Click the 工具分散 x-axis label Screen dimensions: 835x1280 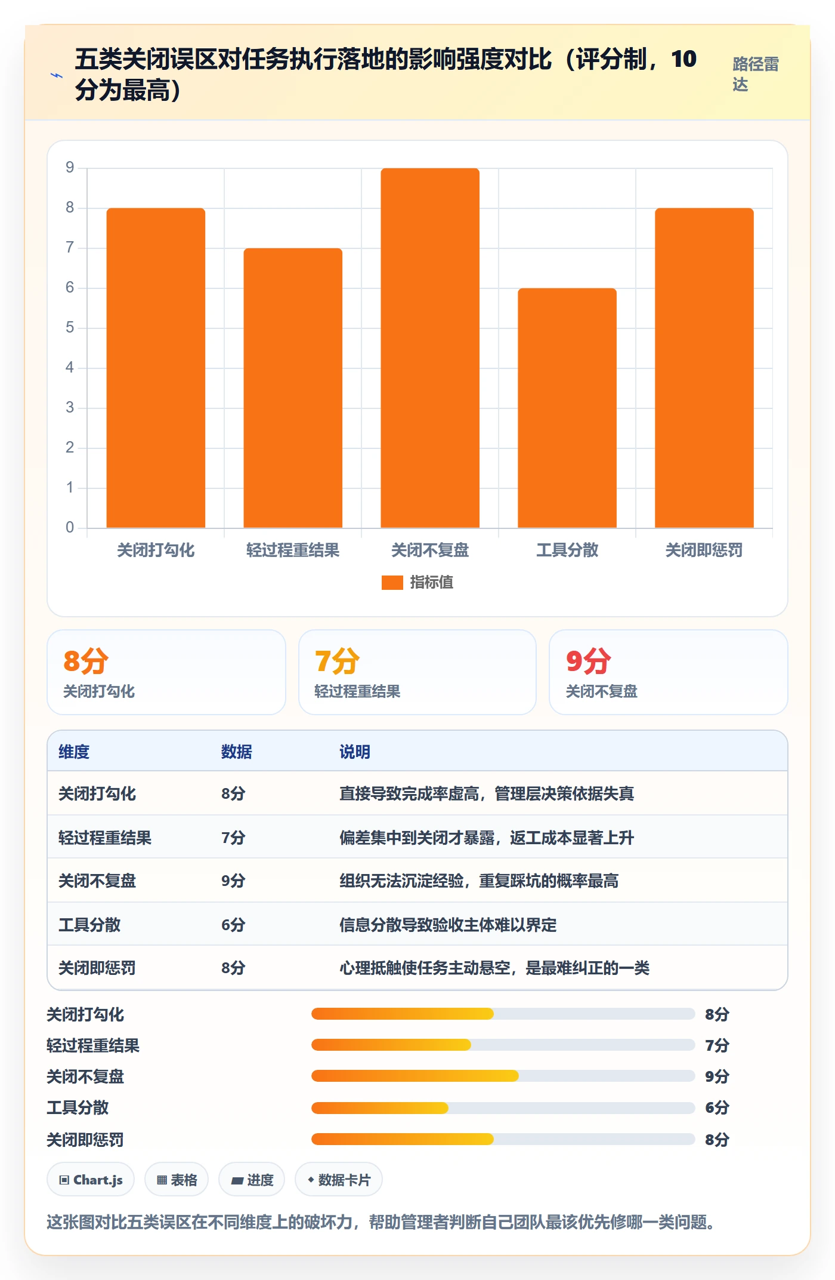[567, 550]
